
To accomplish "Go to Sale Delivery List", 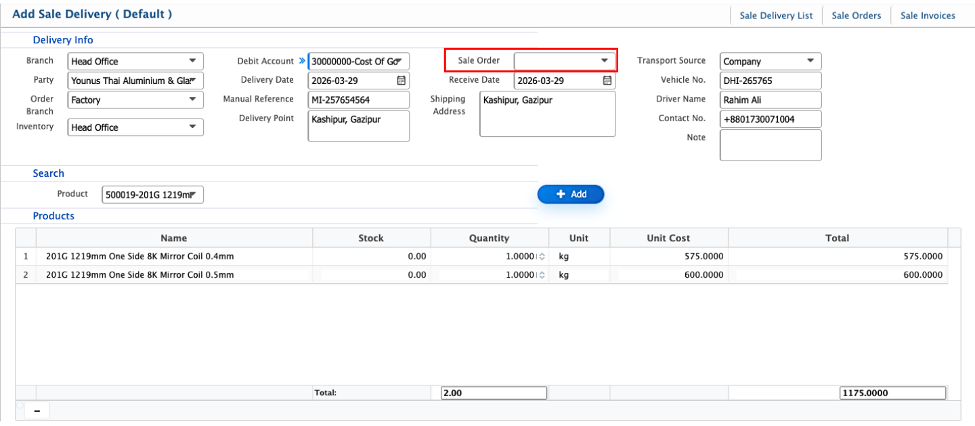I will 776,16.
